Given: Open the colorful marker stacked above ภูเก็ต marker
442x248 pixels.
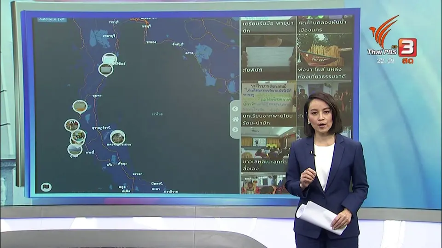Looking at the screenshot, I should 79,136.
